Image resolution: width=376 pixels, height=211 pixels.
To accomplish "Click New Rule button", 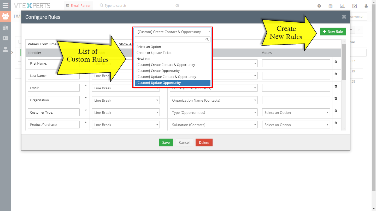I will (333, 32).
